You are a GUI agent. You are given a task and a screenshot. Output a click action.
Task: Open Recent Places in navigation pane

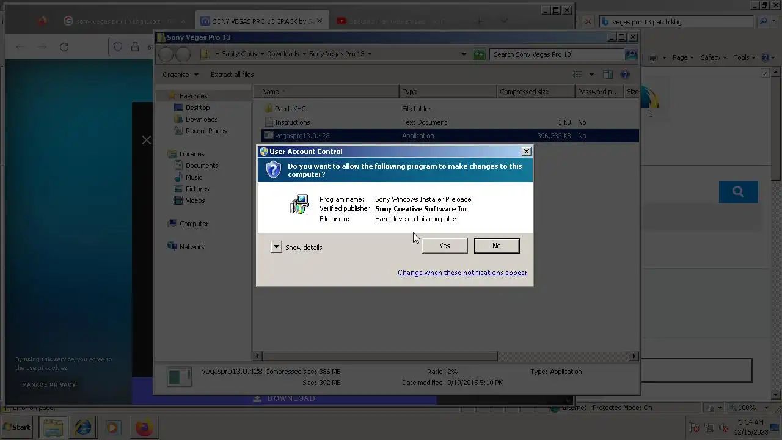point(206,131)
